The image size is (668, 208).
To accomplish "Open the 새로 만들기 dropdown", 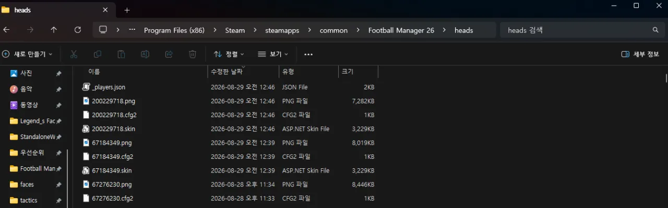I will click(27, 54).
